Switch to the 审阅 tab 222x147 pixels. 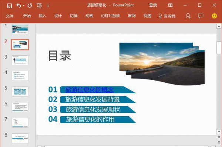pos(132,16)
